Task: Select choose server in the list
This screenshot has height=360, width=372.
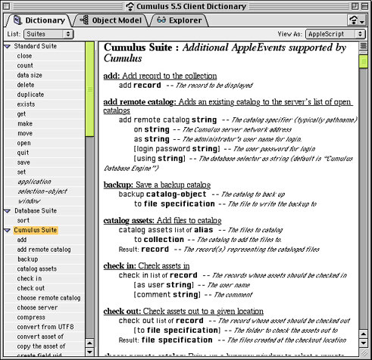Action: point(37,308)
